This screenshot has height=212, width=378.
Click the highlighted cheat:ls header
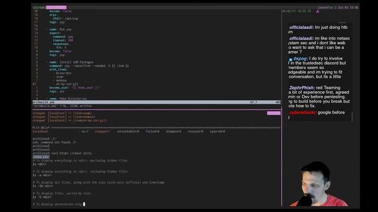tap(41, 157)
